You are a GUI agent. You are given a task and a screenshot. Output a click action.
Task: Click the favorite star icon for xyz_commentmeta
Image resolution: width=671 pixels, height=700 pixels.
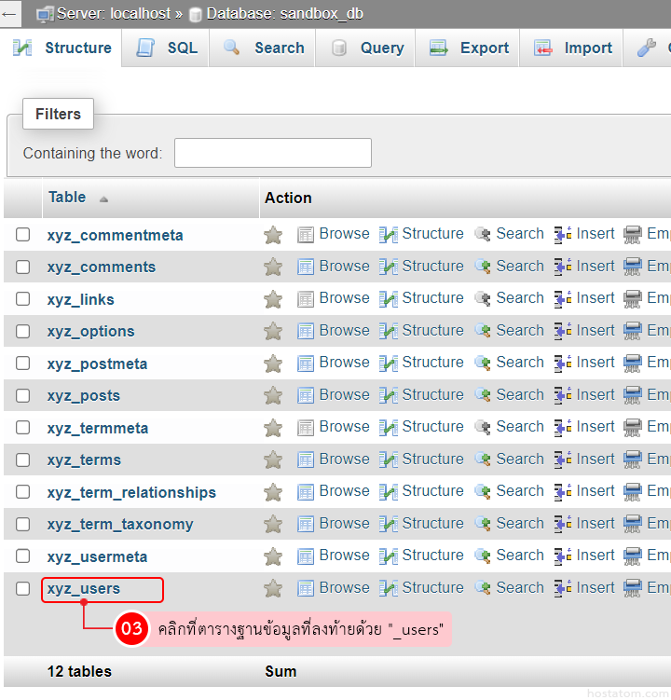pyautogui.click(x=272, y=235)
